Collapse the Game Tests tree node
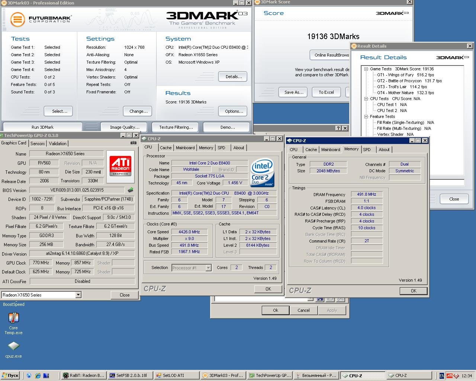This screenshot has width=476, height=381. [x=366, y=69]
